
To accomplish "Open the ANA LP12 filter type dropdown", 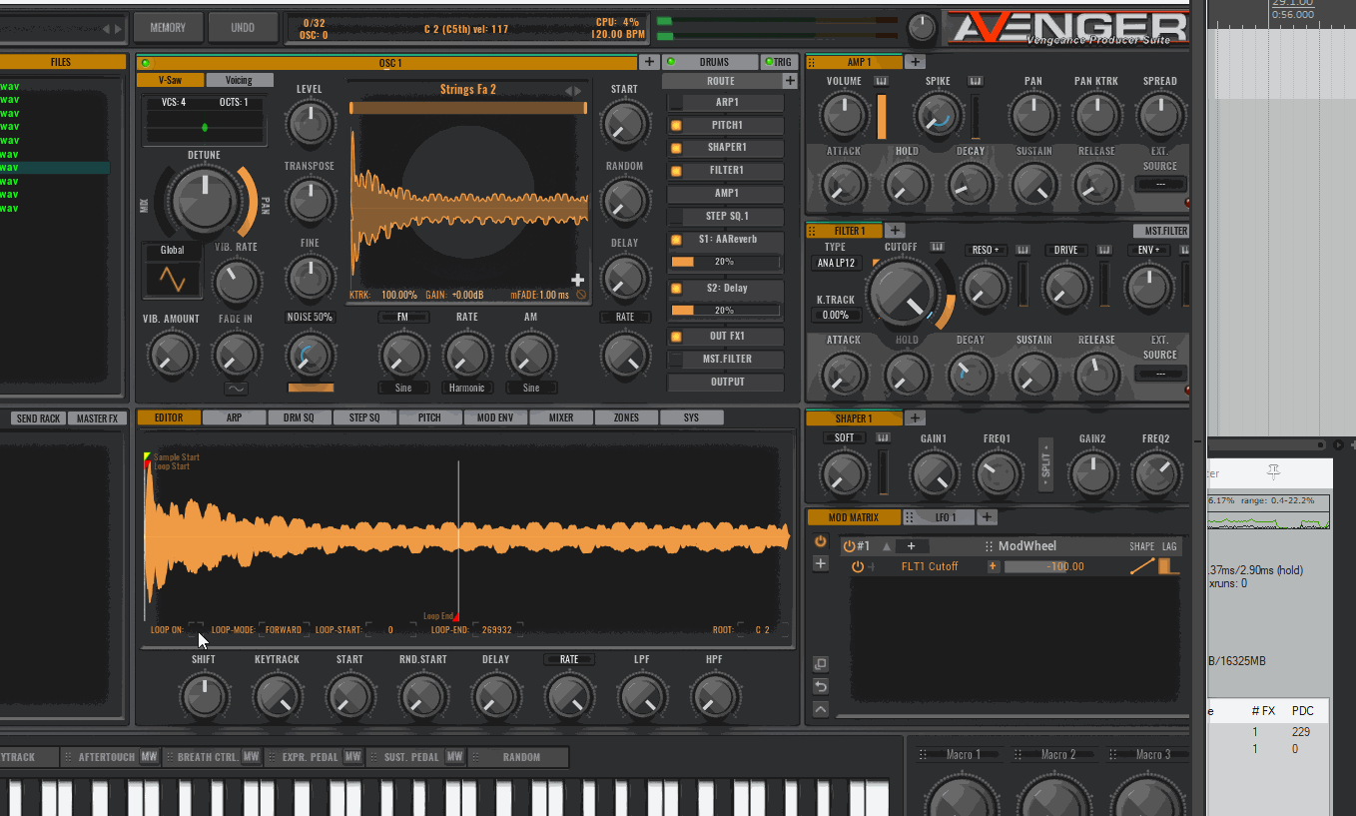I will [836, 263].
